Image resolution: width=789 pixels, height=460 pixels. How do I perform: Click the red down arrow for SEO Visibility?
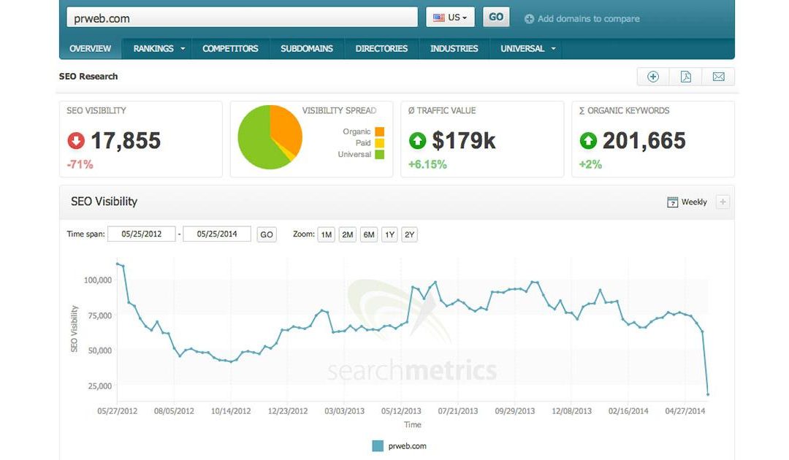point(76,140)
